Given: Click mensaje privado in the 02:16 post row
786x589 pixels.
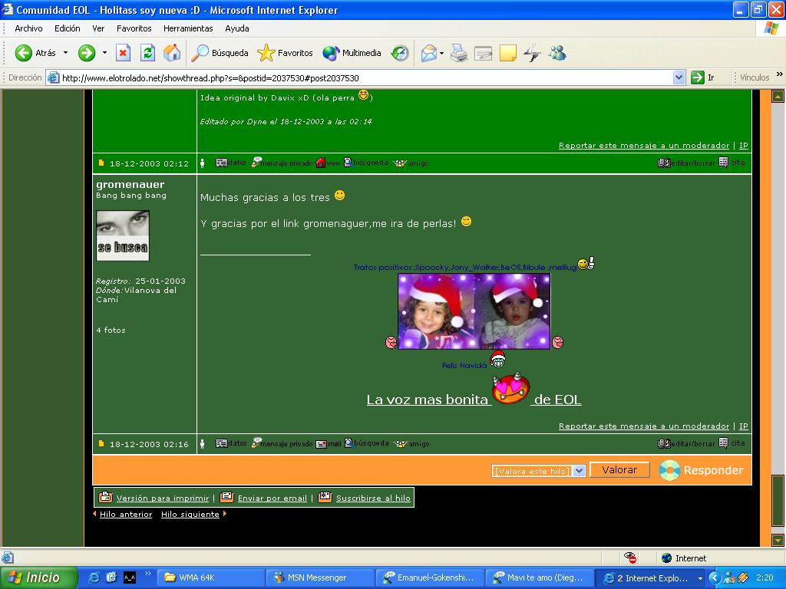Looking at the screenshot, I should (282, 443).
